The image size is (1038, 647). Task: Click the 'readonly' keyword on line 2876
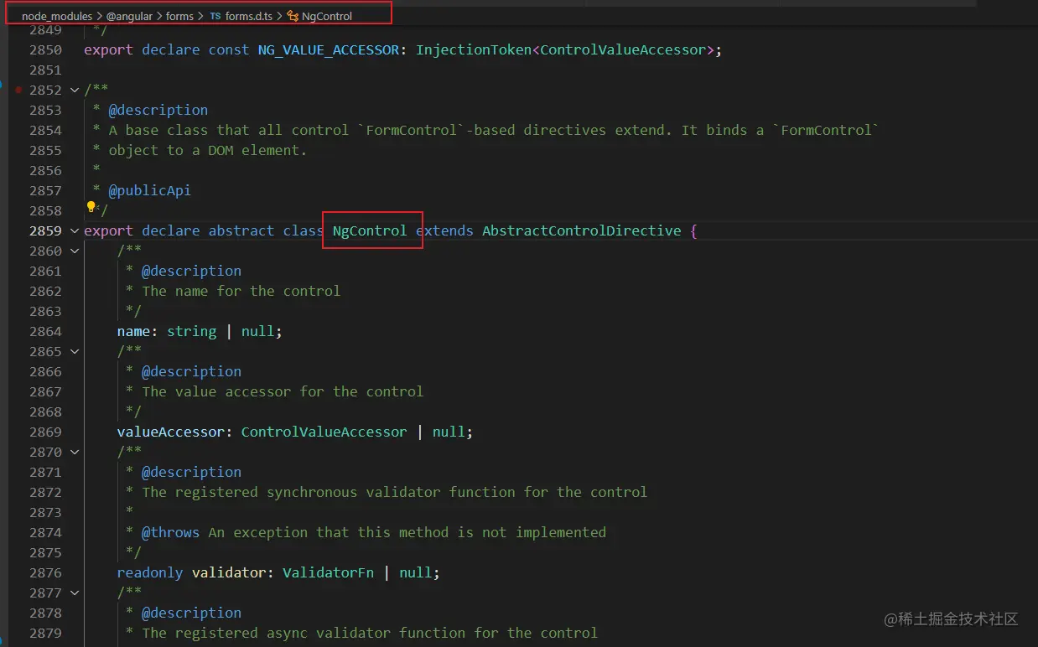150,572
